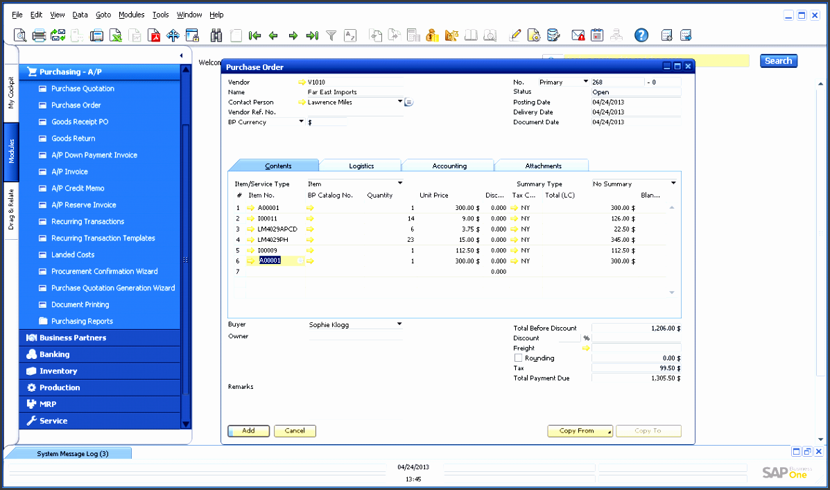Switch to the Accounting tab
830x490 pixels.
[x=449, y=166]
